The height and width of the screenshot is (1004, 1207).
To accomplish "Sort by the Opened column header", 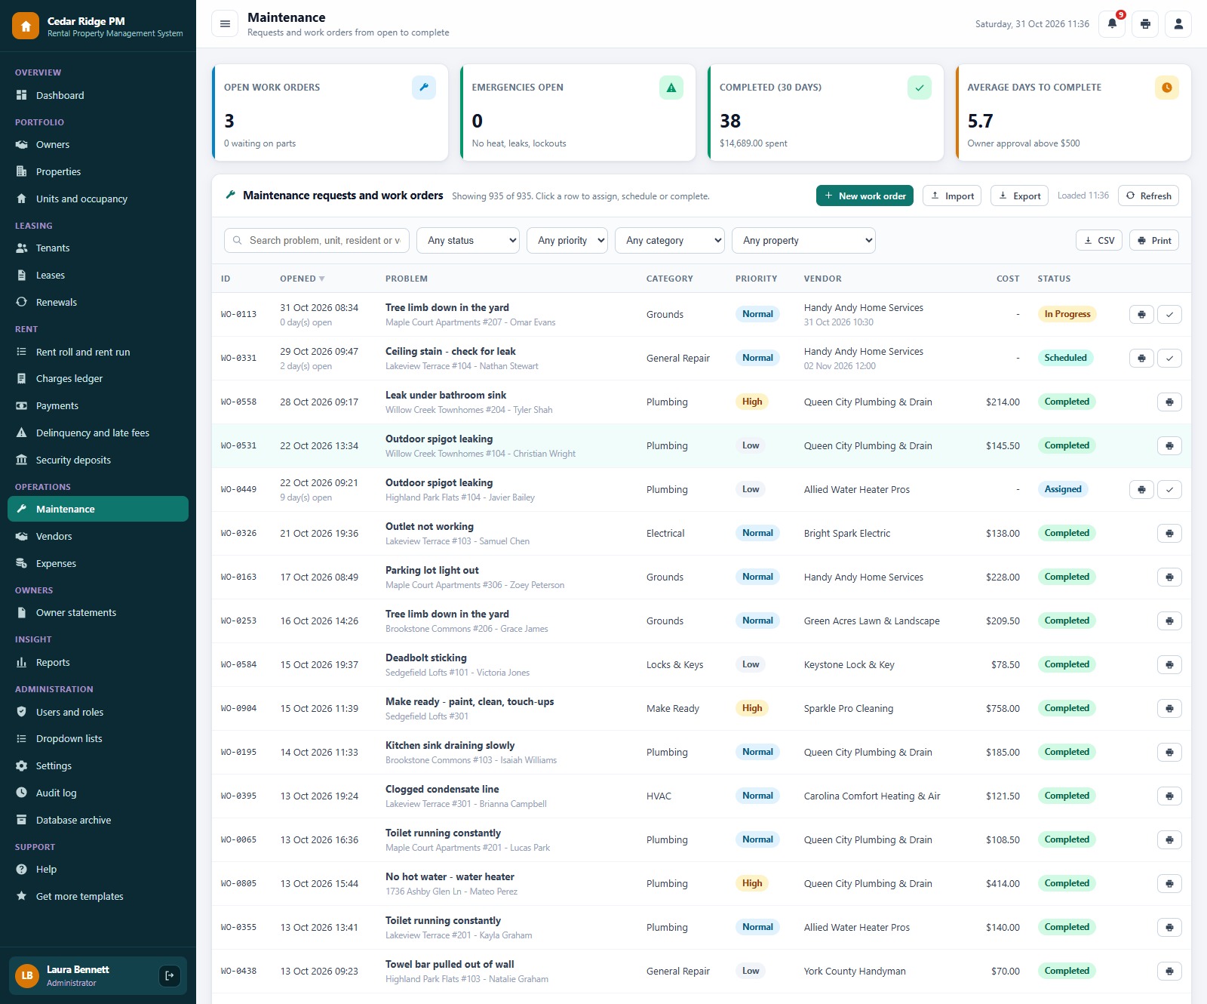I will [303, 279].
